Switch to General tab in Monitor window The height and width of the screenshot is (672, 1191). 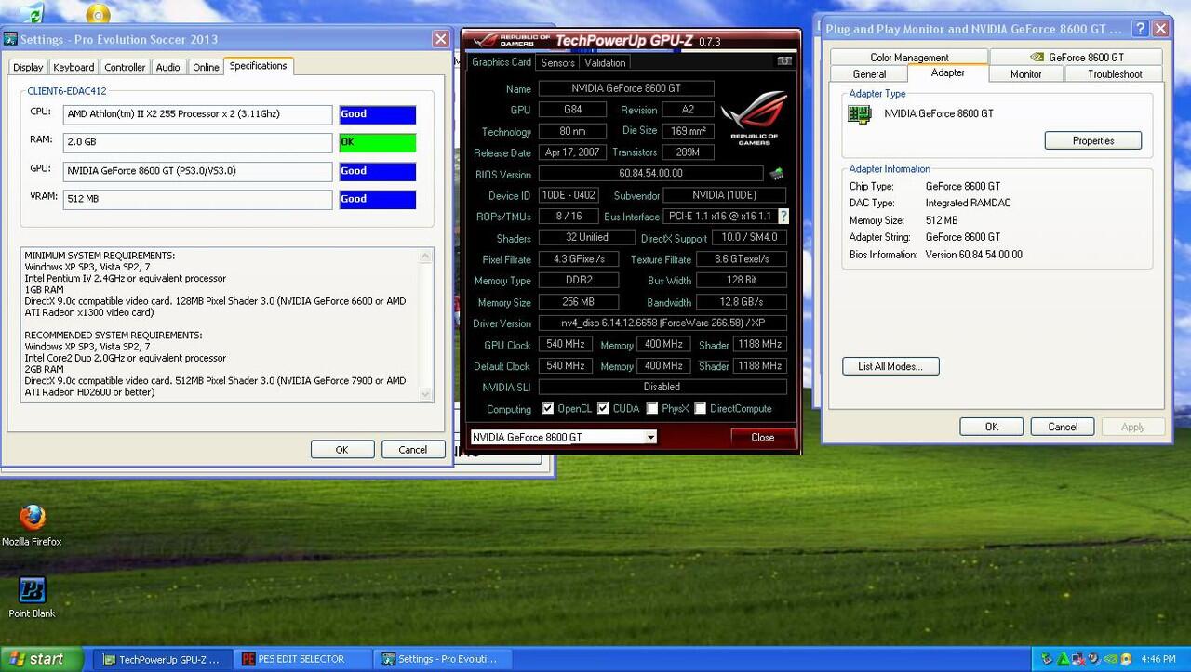click(x=869, y=74)
